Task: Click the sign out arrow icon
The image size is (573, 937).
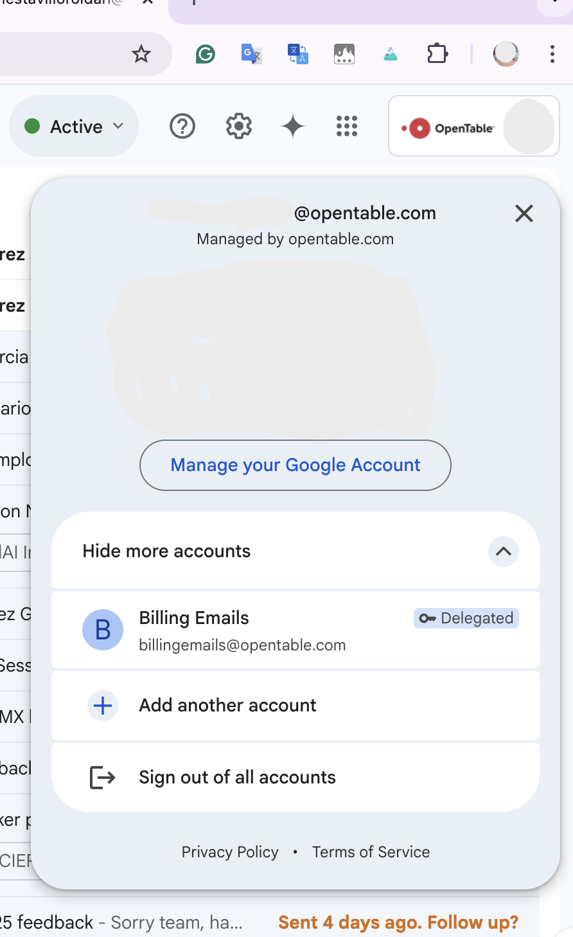Action: (102, 778)
